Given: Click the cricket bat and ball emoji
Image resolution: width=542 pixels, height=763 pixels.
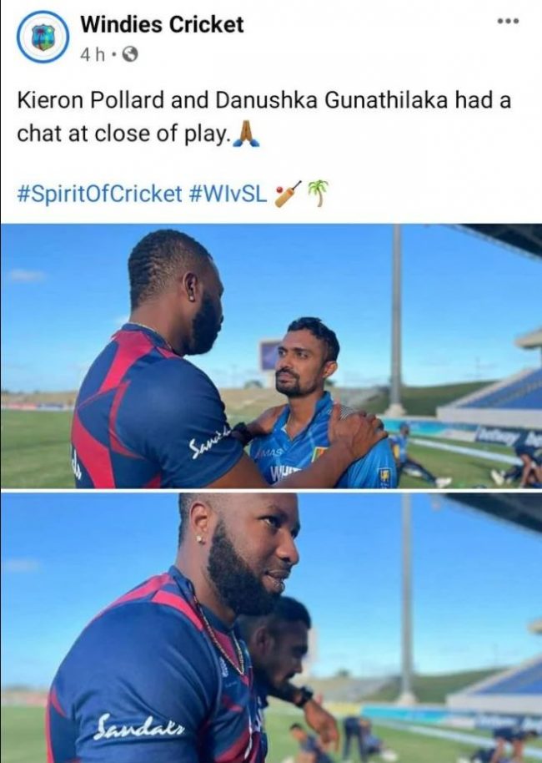Looking at the screenshot, I should 288,194.
